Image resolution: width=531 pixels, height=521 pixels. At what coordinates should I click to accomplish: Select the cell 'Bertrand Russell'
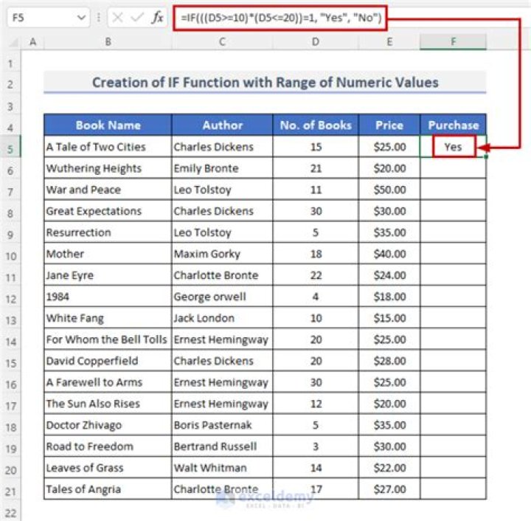click(x=222, y=446)
